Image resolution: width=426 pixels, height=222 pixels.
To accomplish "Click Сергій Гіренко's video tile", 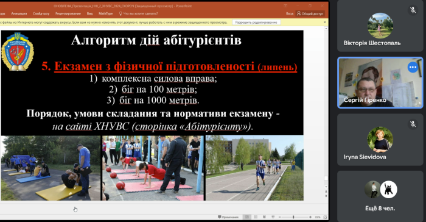I will click(x=380, y=82).
